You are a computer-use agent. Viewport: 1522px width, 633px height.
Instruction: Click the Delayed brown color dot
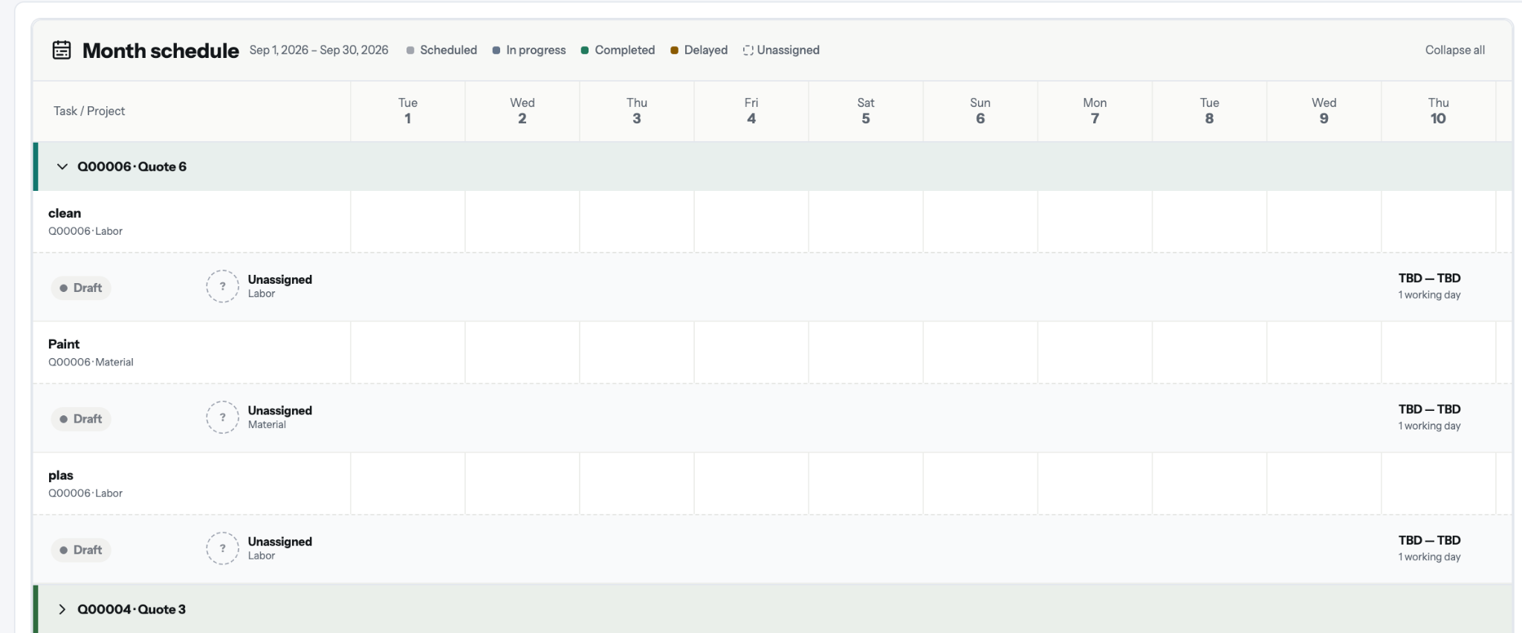coord(674,51)
